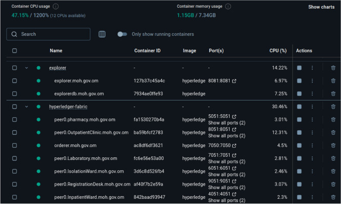Focus the Search containers field

tap(48, 34)
